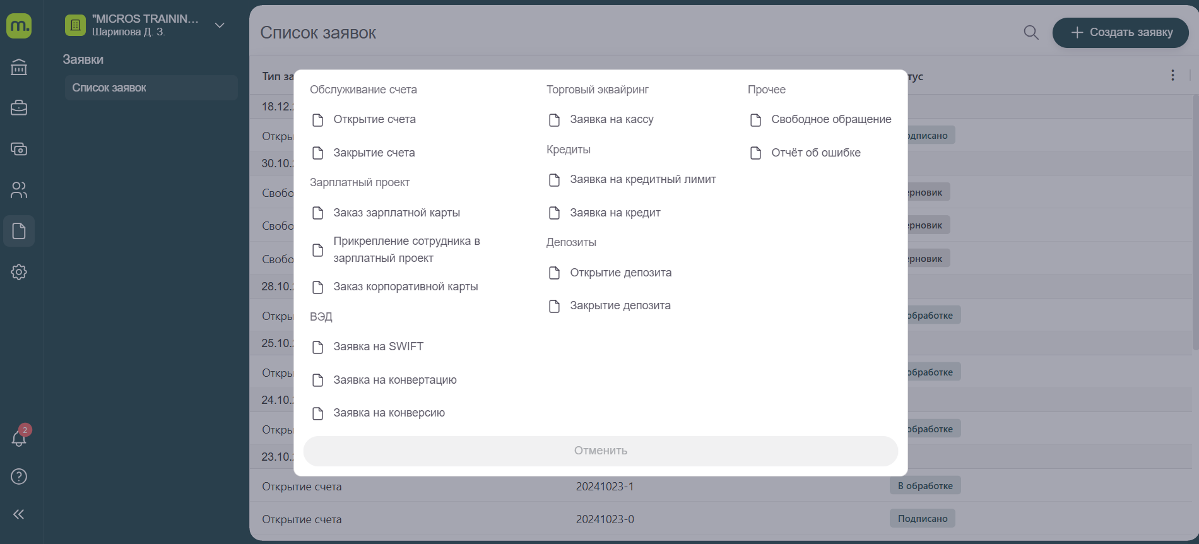Image resolution: width=1199 pixels, height=544 pixels.
Task: Open the briefcase sidebar icon
Action: [19, 108]
